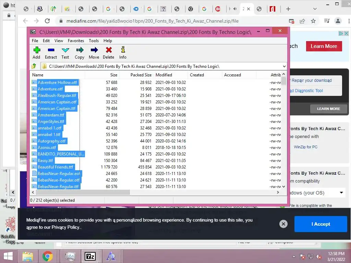Viewport: 351px width, 263px height.
Task: Sort by Created column header
Action: [x=205, y=75]
